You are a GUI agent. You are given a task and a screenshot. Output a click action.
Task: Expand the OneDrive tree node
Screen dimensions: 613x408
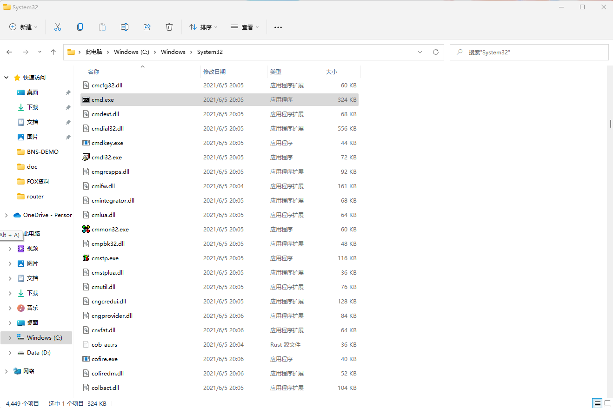[x=6, y=215]
